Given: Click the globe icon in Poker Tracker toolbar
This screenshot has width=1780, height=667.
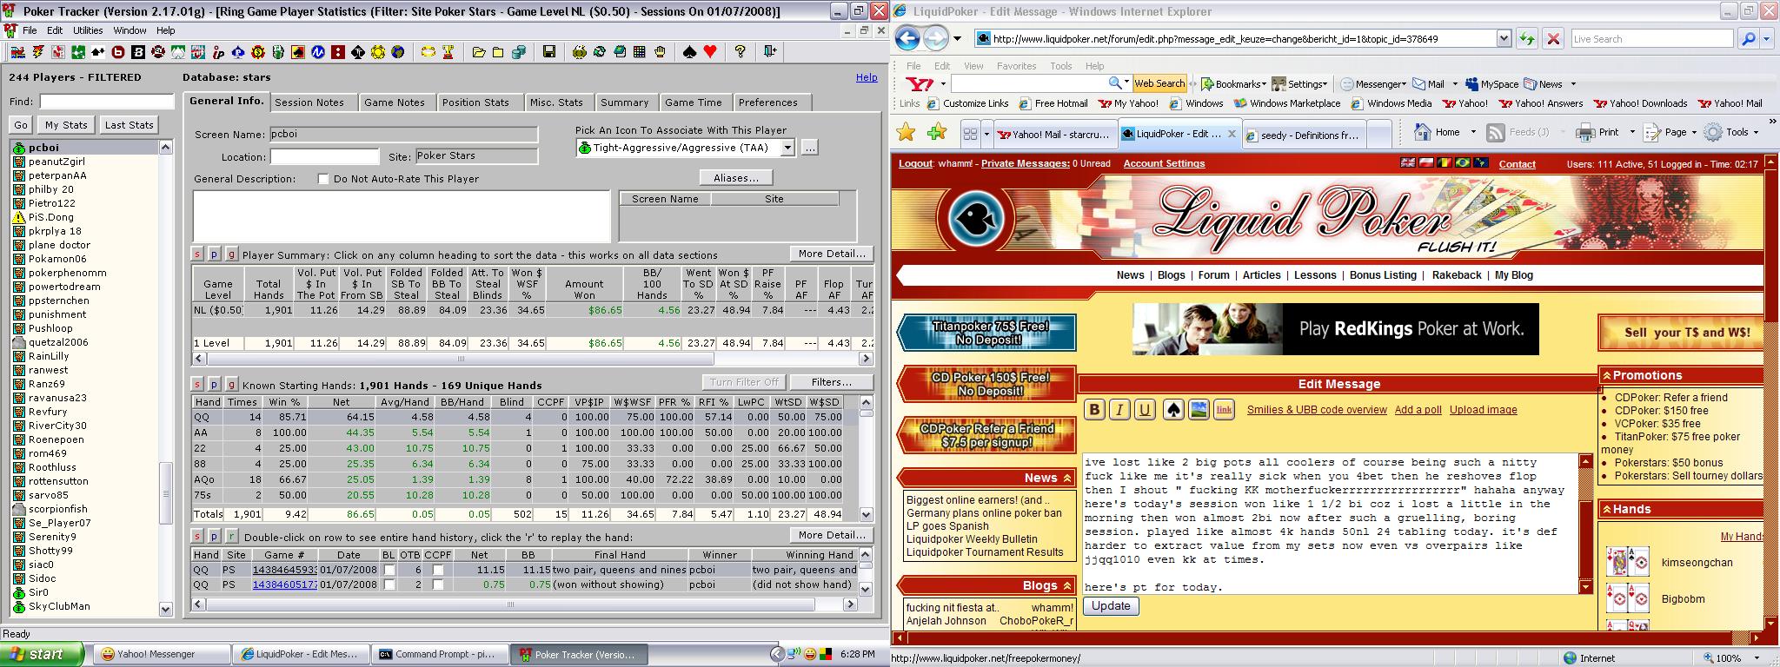Looking at the screenshot, I should (397, 52).
